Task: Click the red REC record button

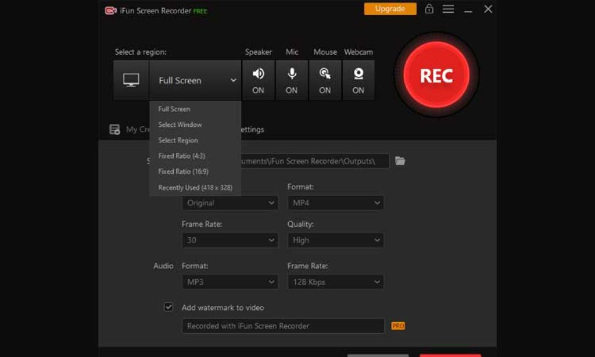Action: tap(436, 75)
